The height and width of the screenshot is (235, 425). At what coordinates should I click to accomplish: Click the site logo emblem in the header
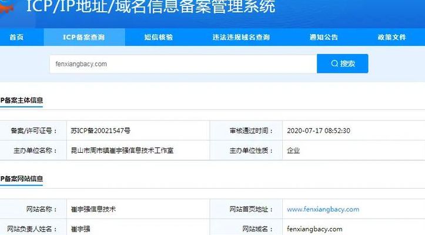(x=7, y=7)
